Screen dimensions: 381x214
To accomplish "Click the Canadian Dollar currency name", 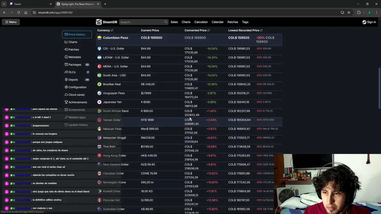I will 113,173.
